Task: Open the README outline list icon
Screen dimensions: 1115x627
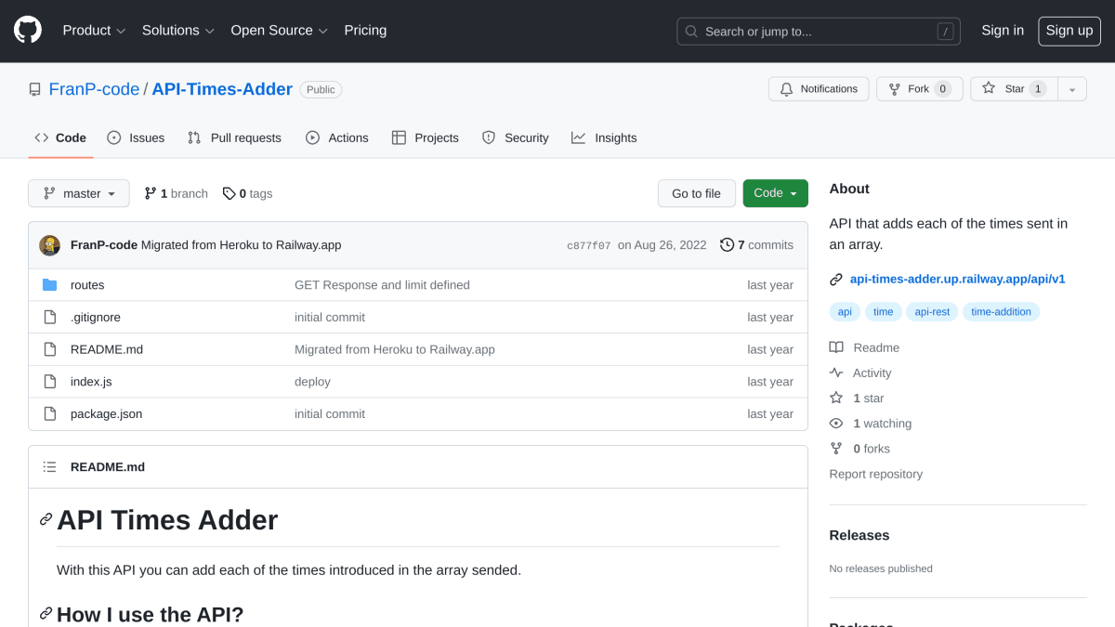Action: coord(50,467)
